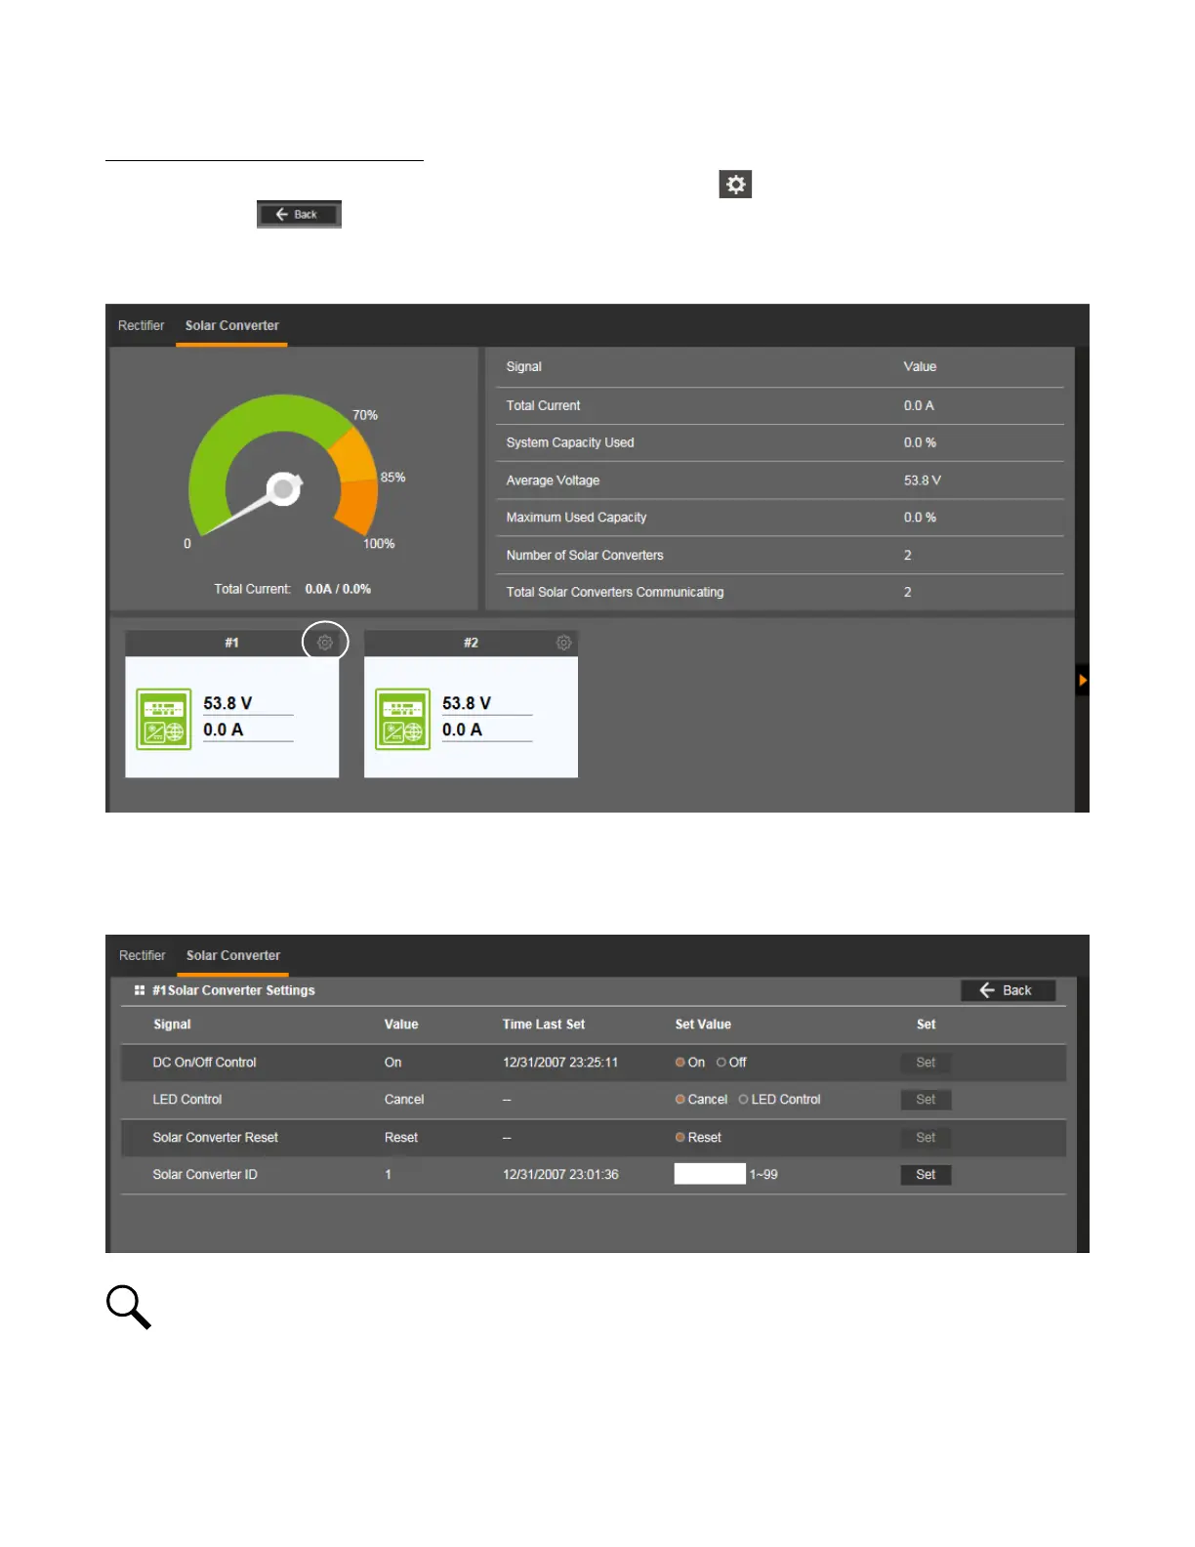Viewport: 1195px width, 1547px height.
Task: Click Set for Solar Converter Reset
Action: point(926,1138)
